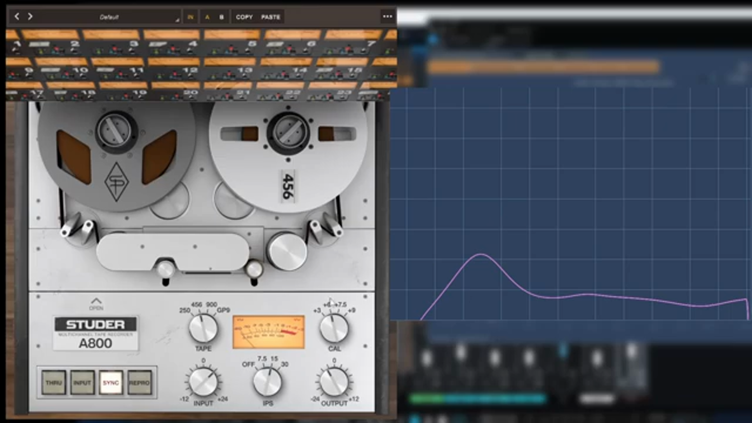Open the Default preset list
The height and width of the screenshot is (423, 752).
[110, 17]
